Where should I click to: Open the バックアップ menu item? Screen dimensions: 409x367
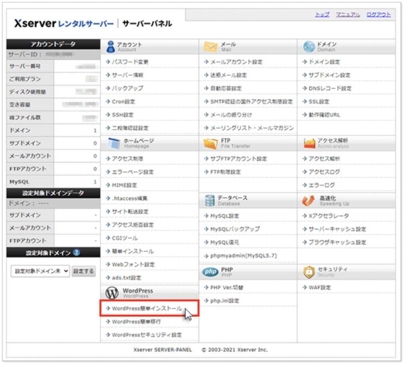[127, 88]
